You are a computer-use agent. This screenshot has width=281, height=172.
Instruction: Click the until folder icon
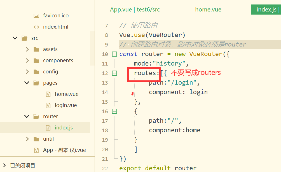tap(36, 139)
